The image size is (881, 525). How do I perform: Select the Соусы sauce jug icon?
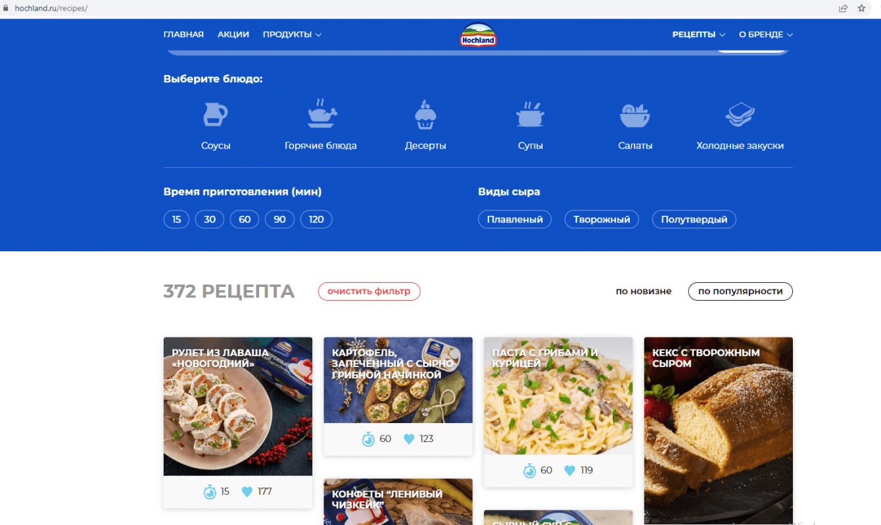point(216,114)
